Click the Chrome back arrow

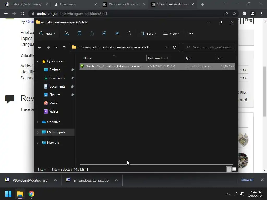tap(6, 14)
